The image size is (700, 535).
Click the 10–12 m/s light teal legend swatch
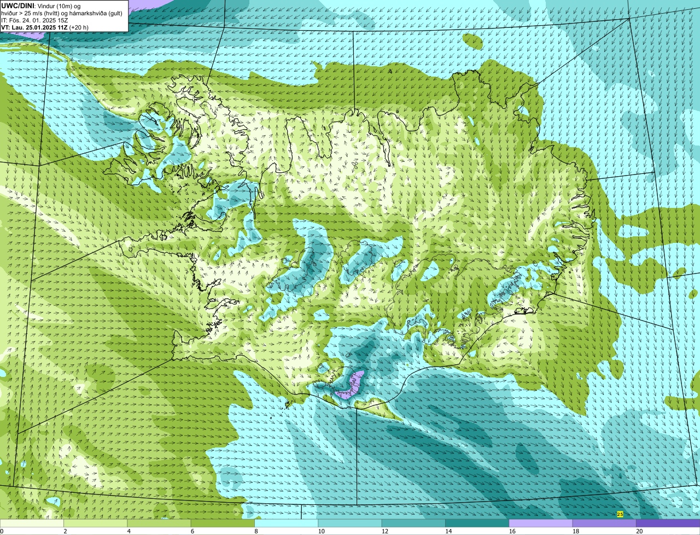click(x=350, y=523)
